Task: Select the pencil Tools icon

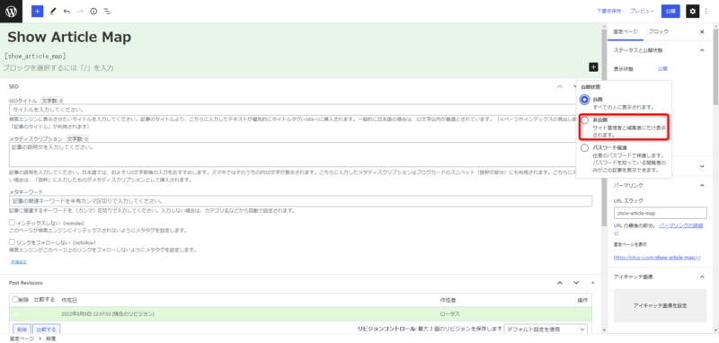Action: click(53, 11)
